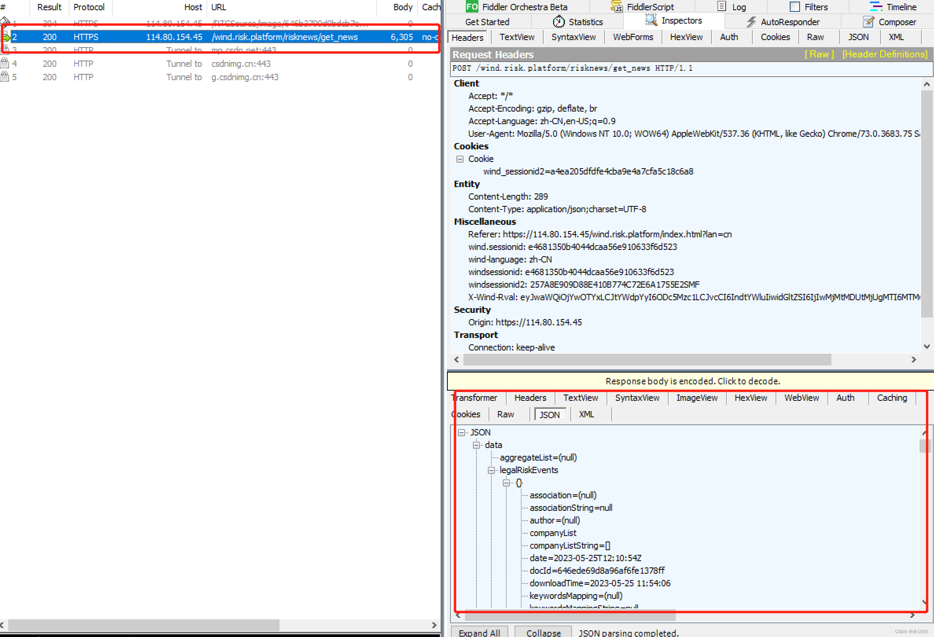Image resolution: width=934 pixels, height=637 pixels.
Task: Toggle the Filters checkbox
Action: click(794, 7)
